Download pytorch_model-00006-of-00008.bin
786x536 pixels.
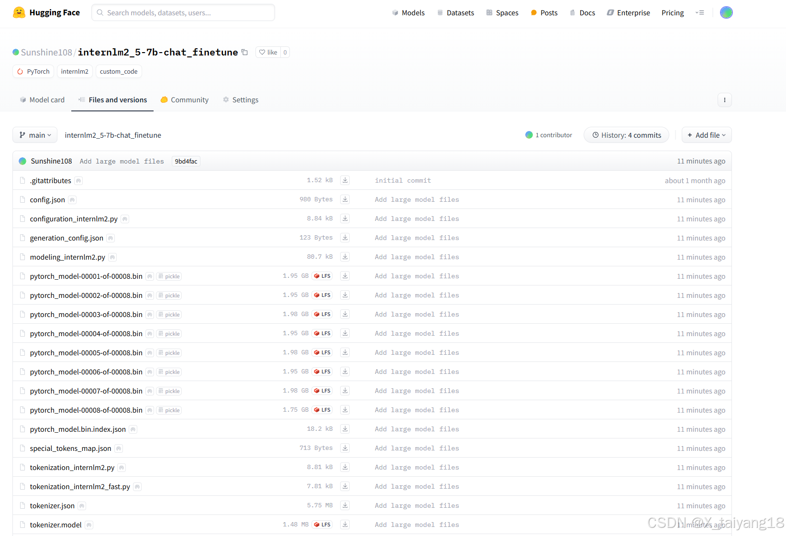(345, 372)
